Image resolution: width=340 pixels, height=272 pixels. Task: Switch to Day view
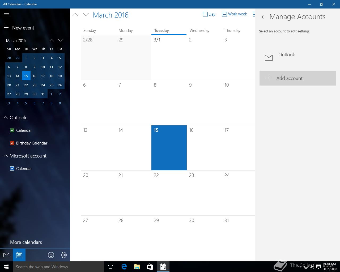click(209, 14)
